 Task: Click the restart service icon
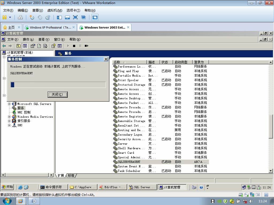(86, 46)
